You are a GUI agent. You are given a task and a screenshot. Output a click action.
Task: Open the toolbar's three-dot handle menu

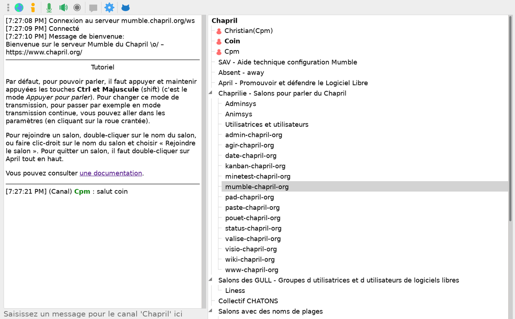coord(8,7)
